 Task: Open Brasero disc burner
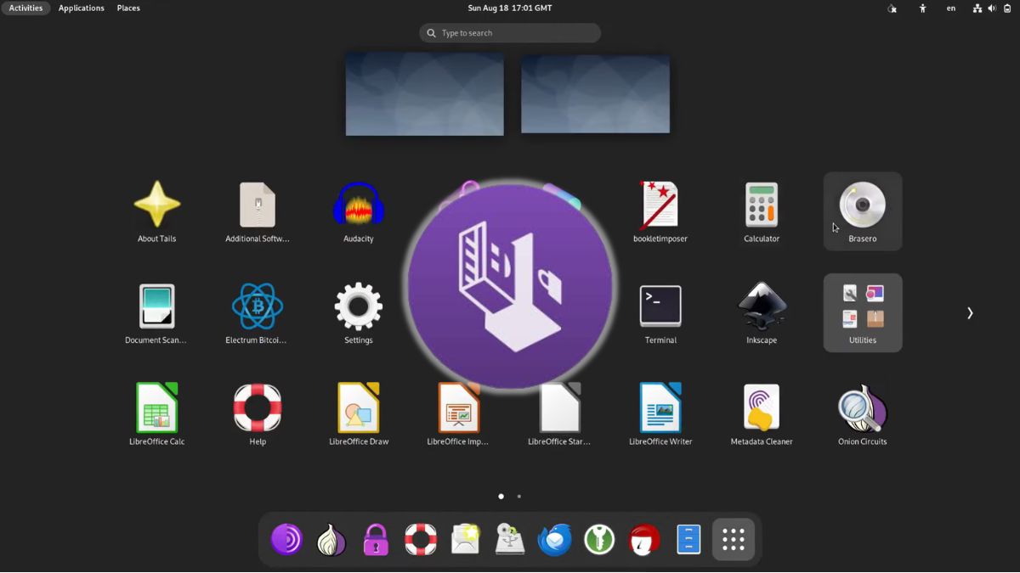tap(863, 211)
